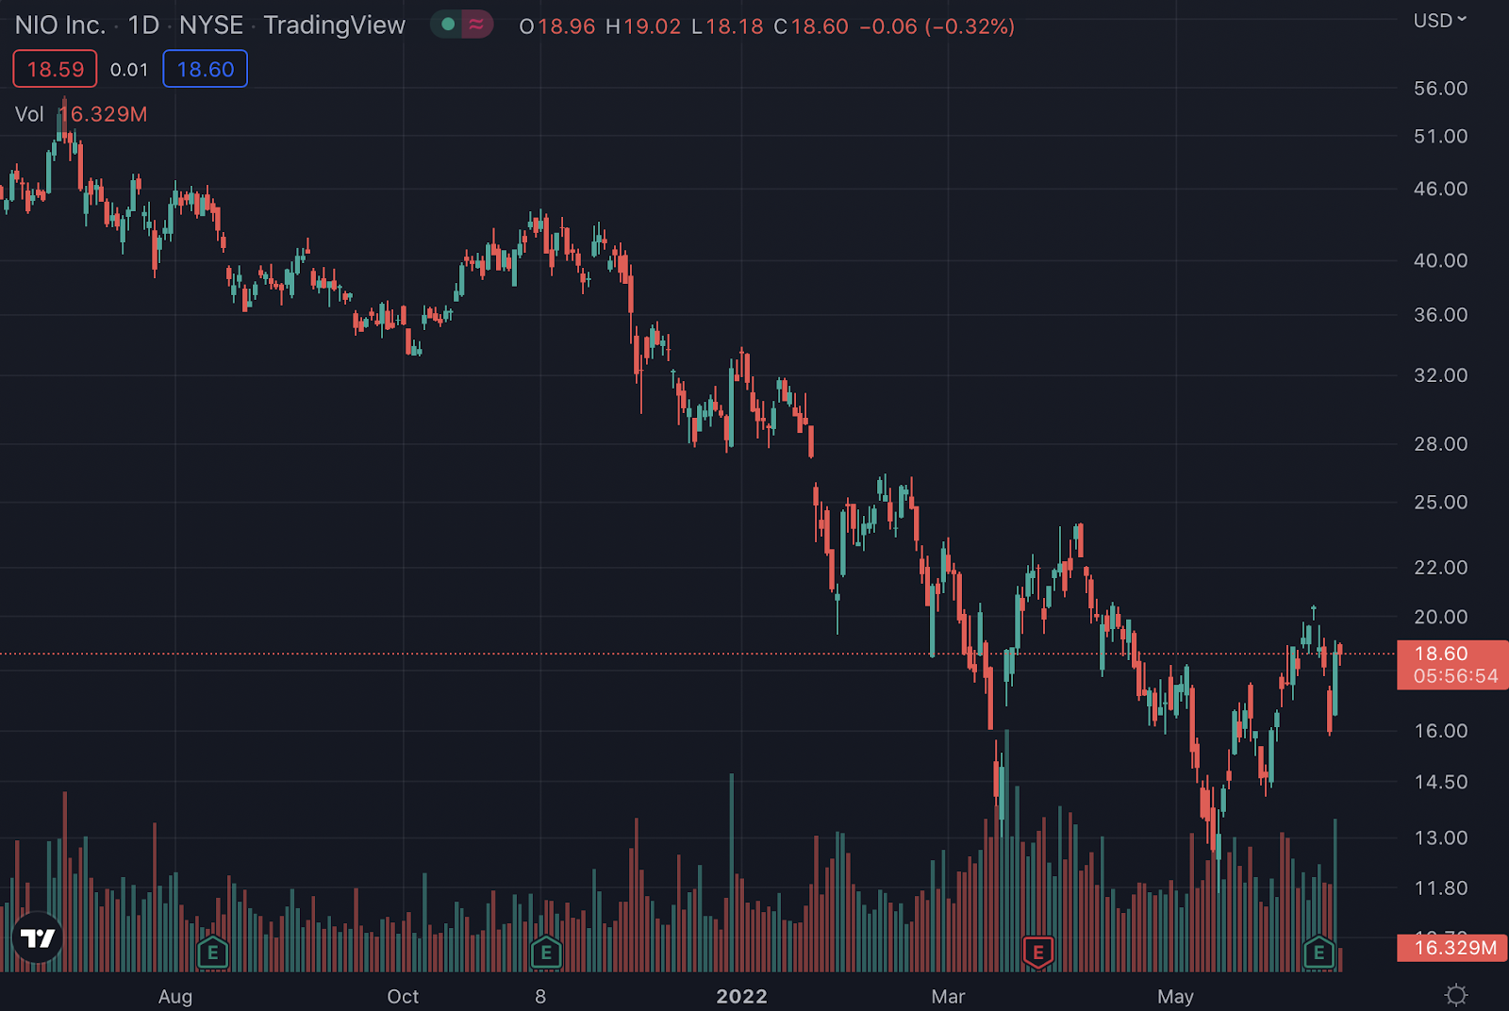Open the USD currency dropdown

point(1440,20)
